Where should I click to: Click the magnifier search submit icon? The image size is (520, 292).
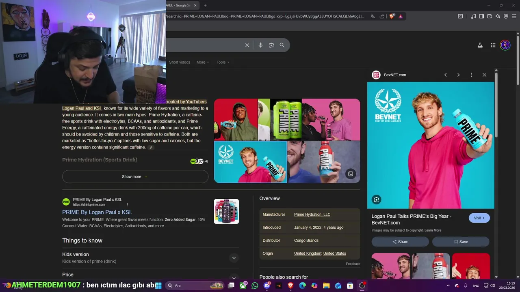click(x=282, y=45)
